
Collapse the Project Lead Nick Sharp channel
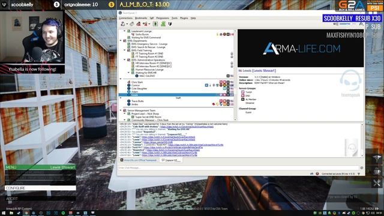125,113
